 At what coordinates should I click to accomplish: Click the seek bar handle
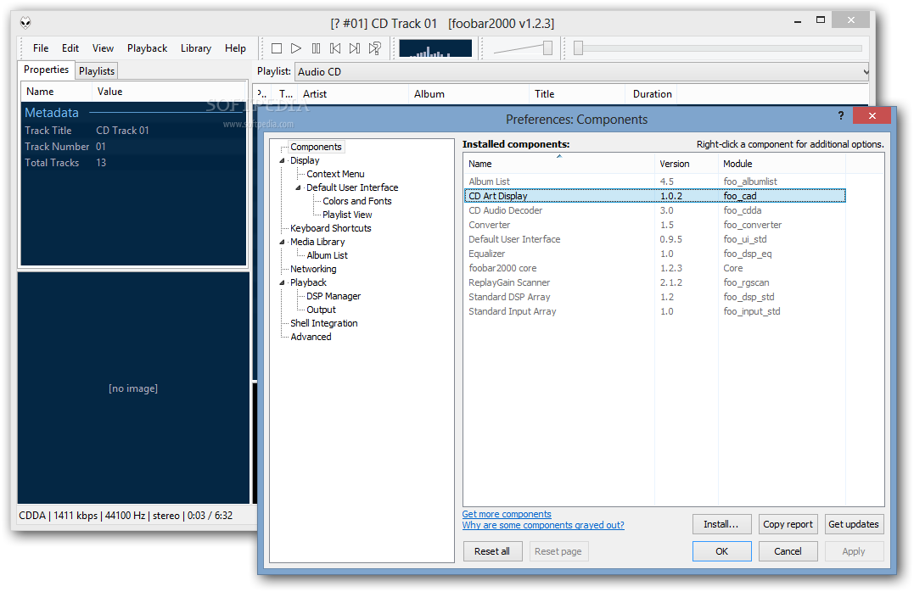[578, 47]
